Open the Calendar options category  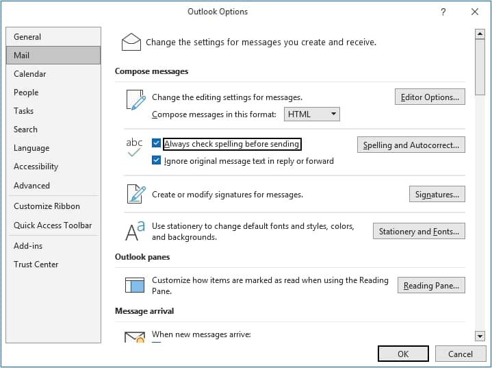tap(53, 74)
